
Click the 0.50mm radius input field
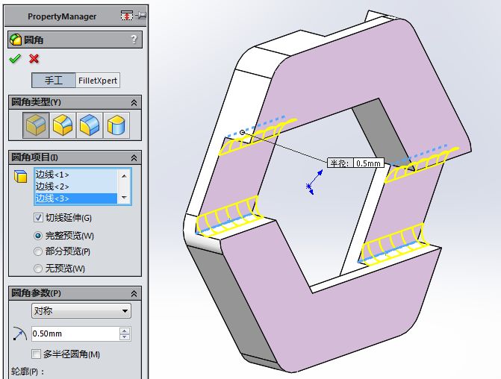[x=75, y=333]
